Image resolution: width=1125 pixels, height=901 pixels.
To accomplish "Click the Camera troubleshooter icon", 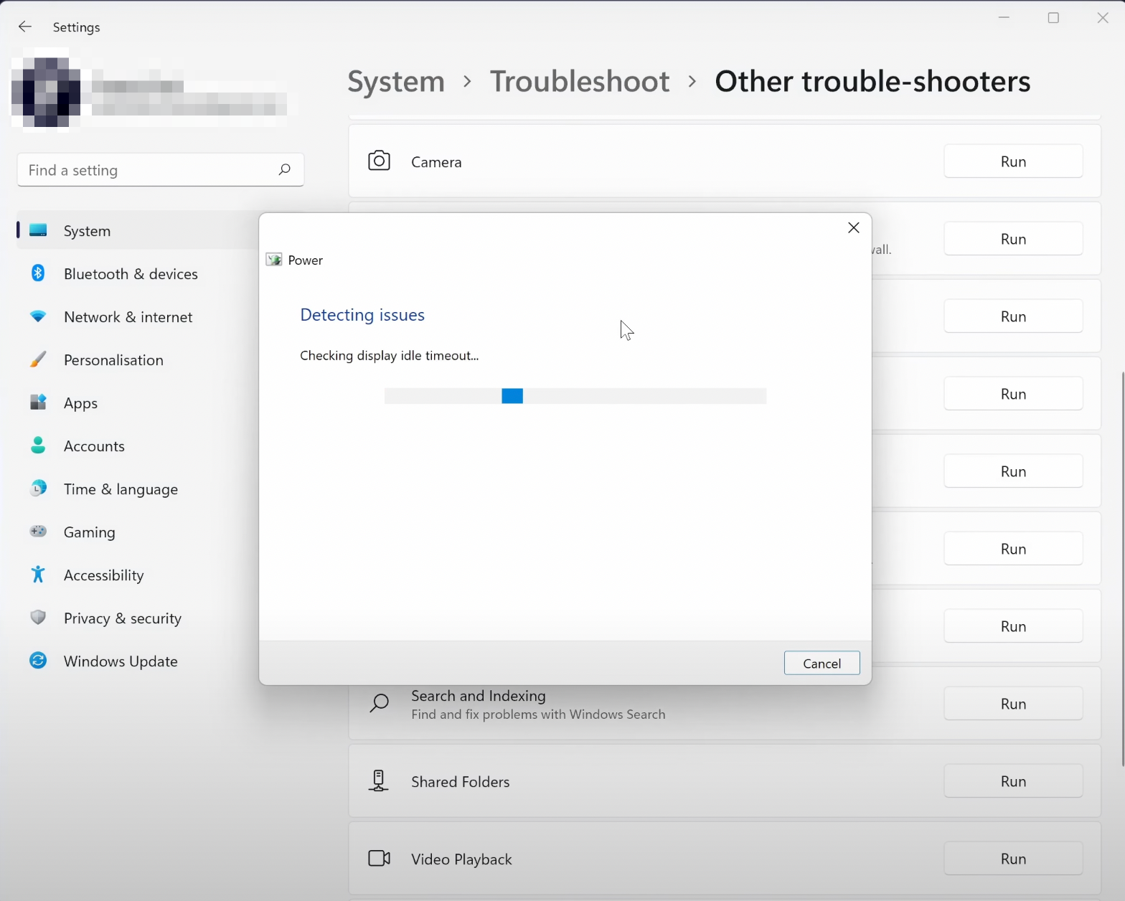I will pos(379,161).
